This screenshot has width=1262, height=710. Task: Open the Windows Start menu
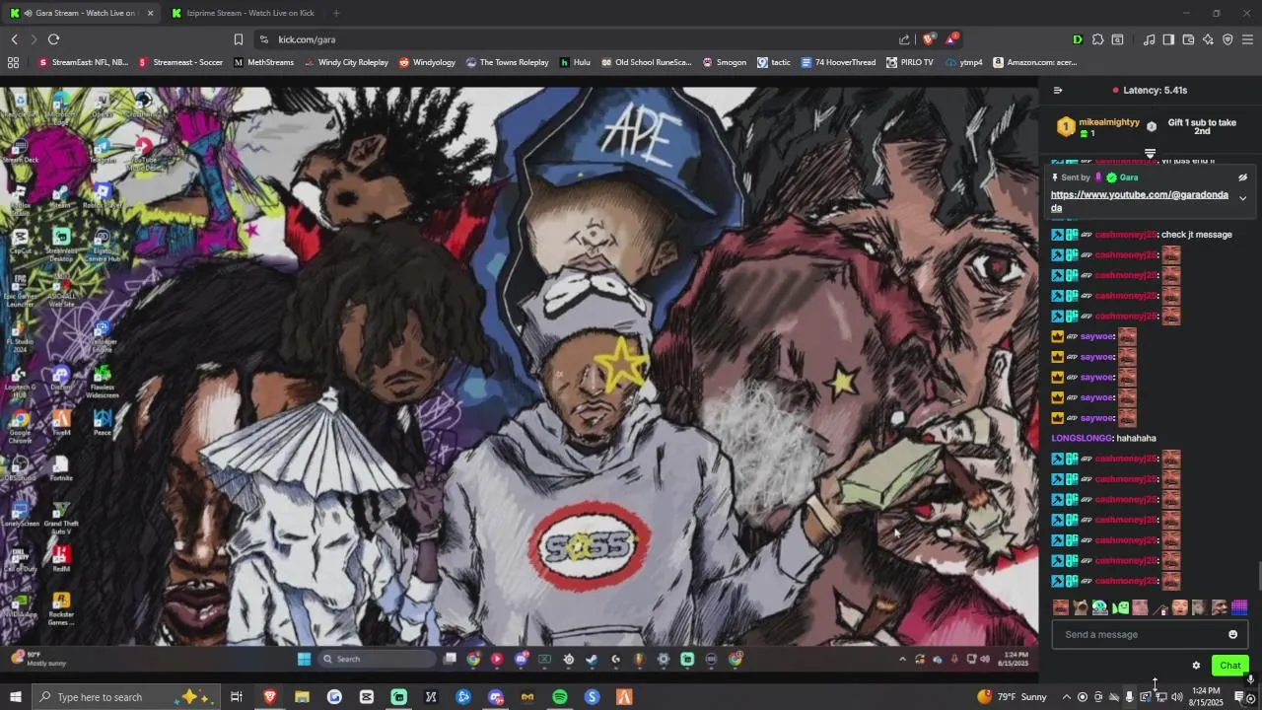click(15, 697)
